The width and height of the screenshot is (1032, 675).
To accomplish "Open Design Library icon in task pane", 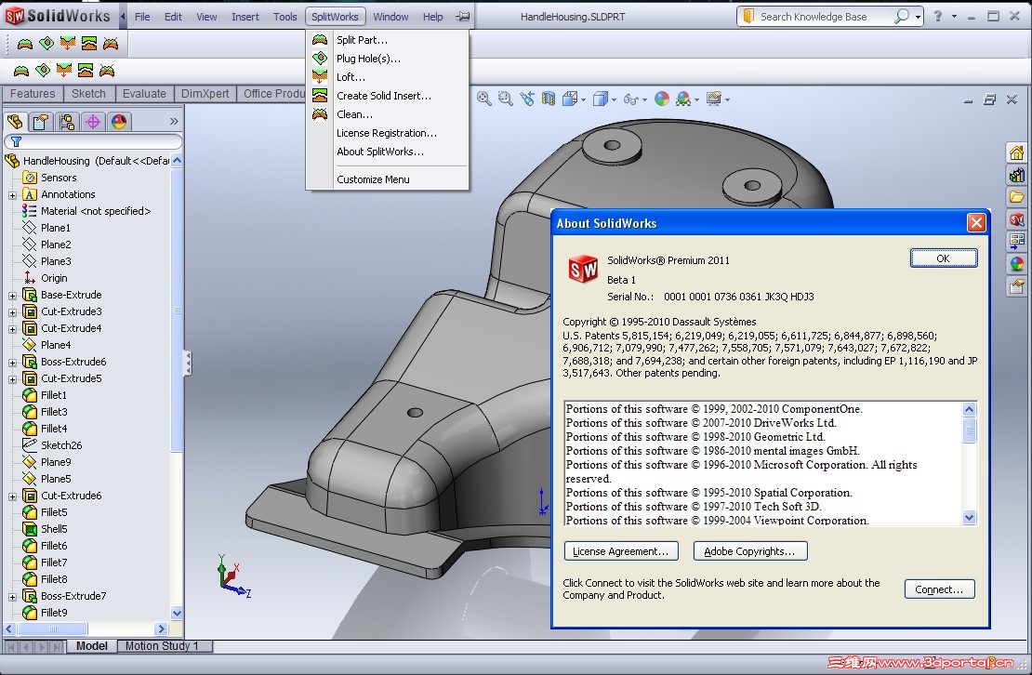I will [x=1017, y=175].
